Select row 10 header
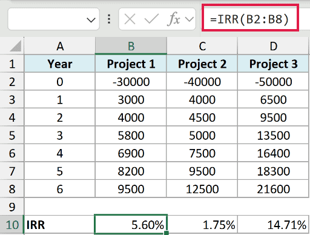The height and width of the screenshot is (235, 310). click(x=12, y=225)
